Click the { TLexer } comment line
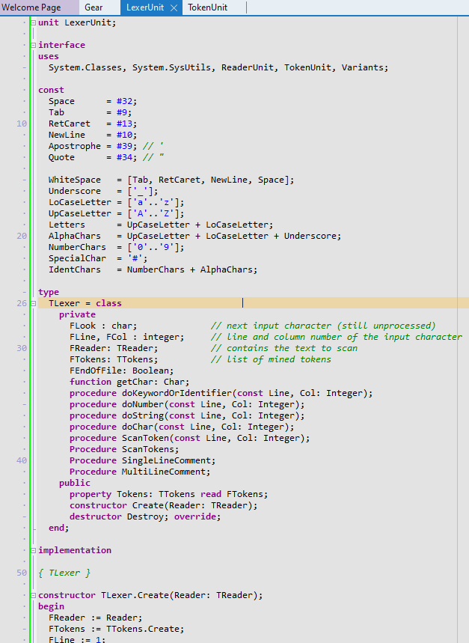The width and height of the screenshot is (469, 643). pyautogui.click(x=64, y=573)
